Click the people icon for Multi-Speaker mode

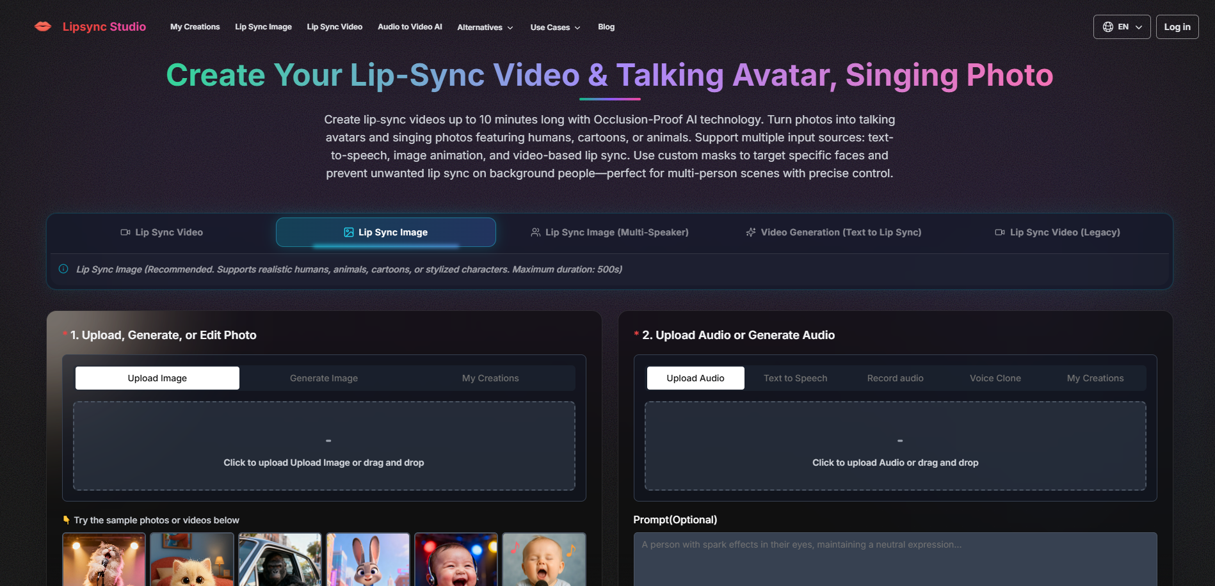[535, 232]
